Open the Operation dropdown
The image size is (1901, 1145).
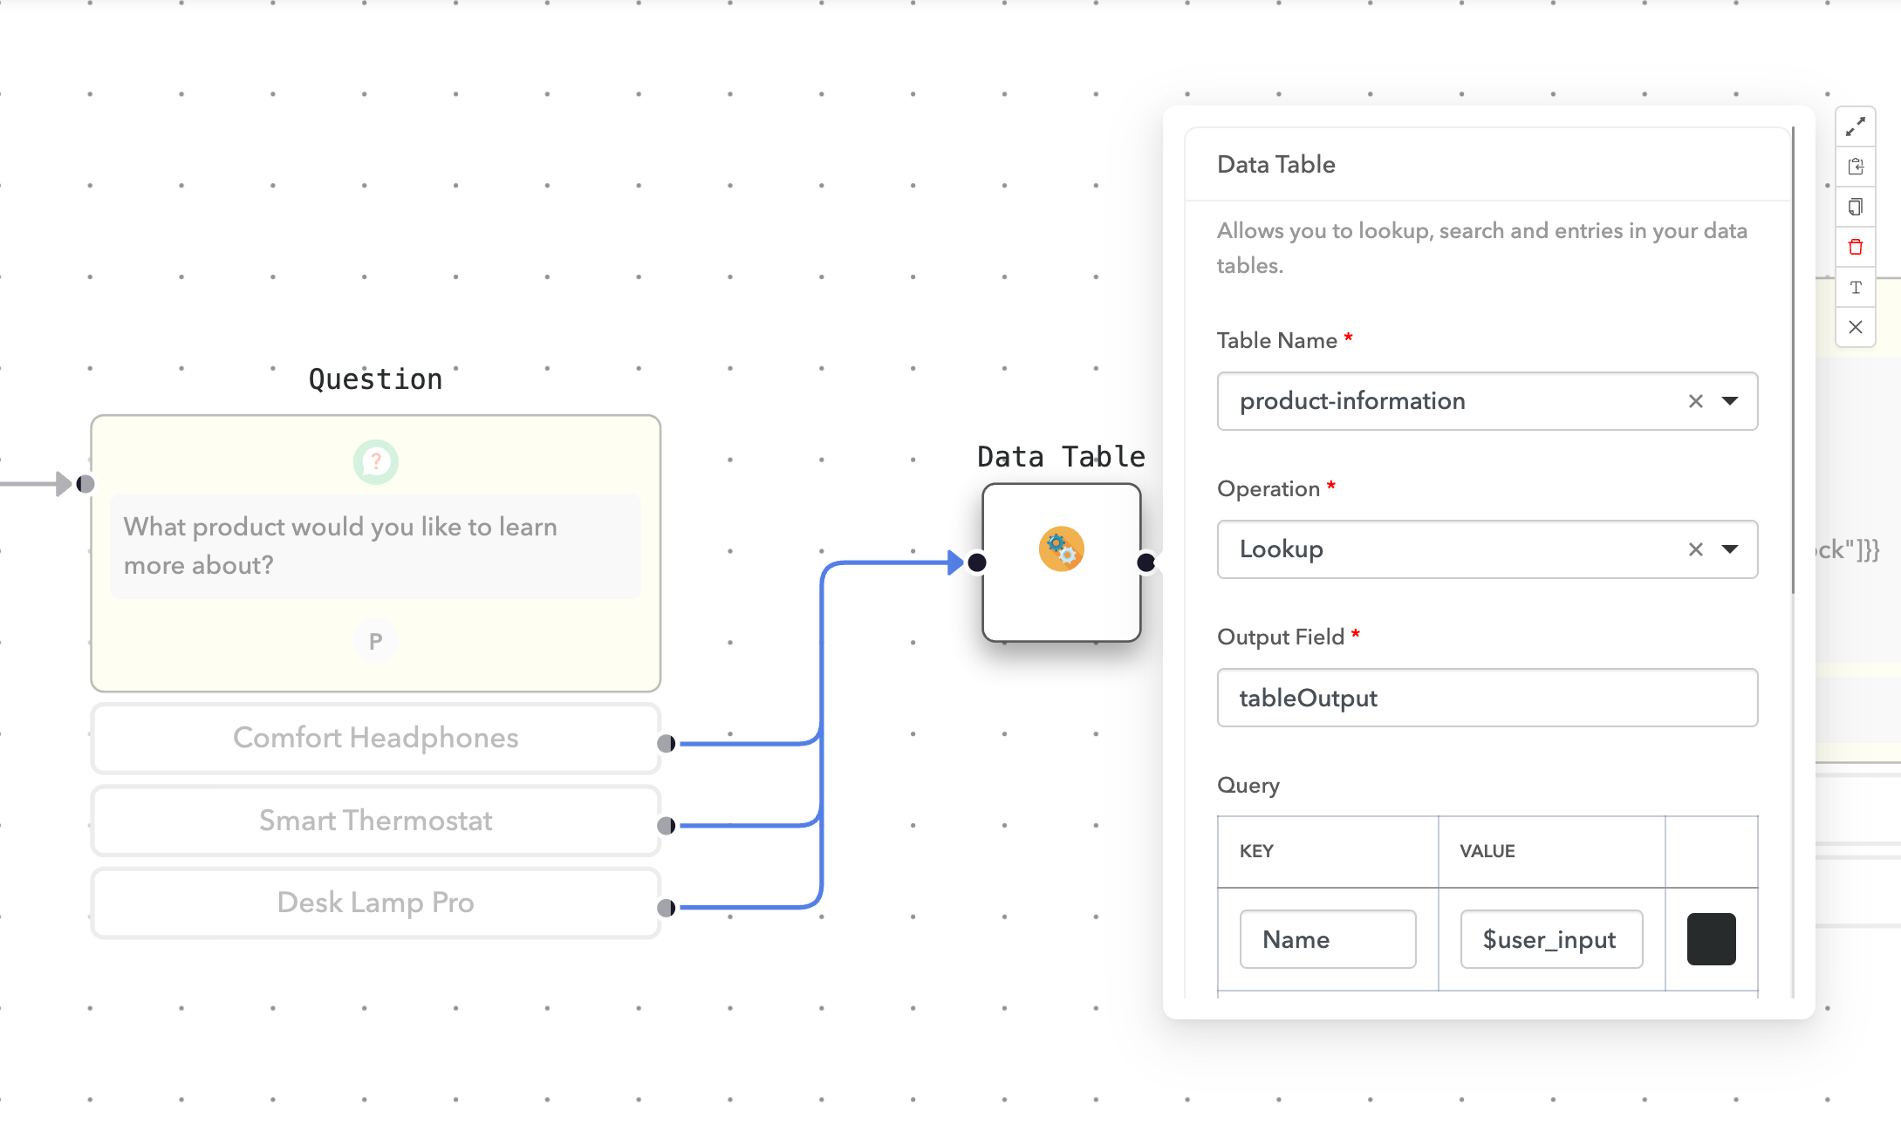click(1730, 549)
